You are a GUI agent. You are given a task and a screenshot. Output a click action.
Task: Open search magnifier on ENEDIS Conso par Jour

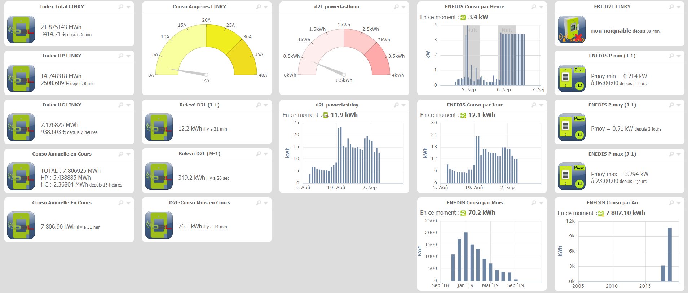point(534,105)
